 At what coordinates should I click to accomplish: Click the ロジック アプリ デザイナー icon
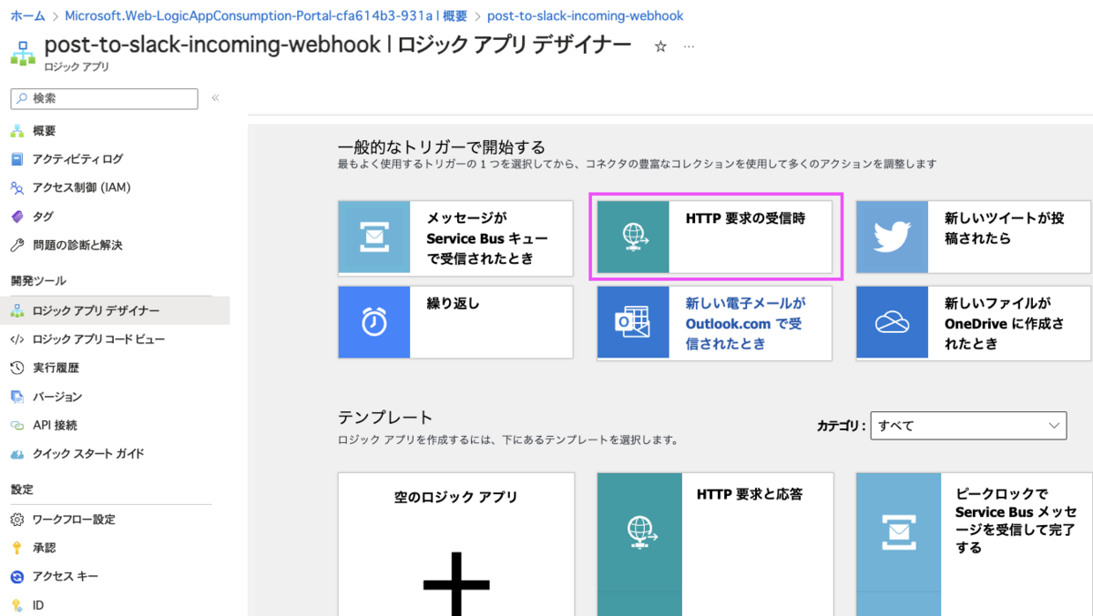point(17,311)
